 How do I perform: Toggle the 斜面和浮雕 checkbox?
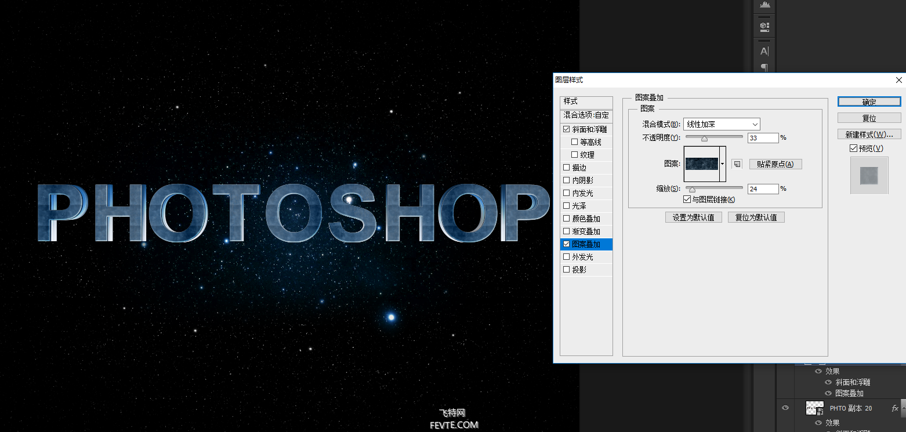tap(567, 129)
